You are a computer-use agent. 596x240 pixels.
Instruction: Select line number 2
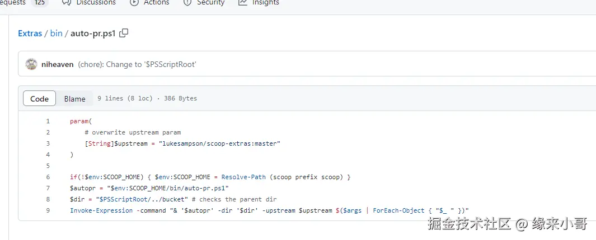point(48,132)
